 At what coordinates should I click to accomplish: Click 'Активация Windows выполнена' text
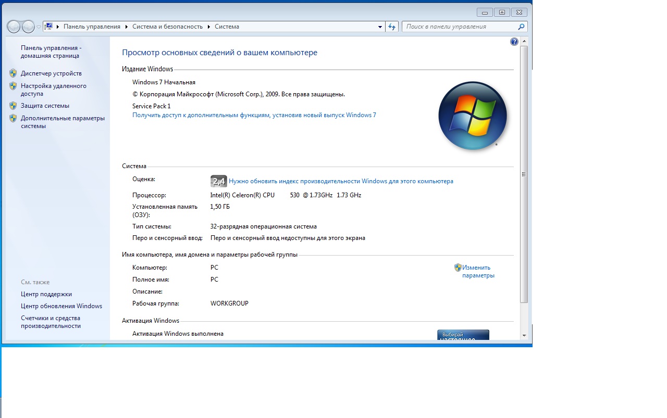178,334
